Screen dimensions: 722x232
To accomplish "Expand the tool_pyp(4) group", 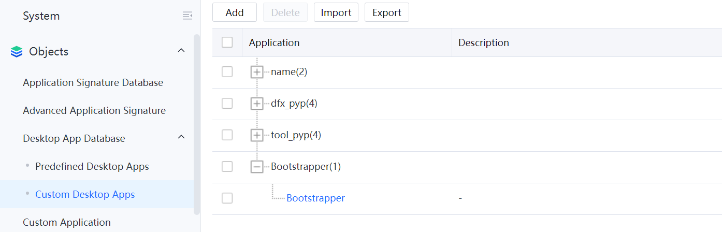I will pos(257,135).
